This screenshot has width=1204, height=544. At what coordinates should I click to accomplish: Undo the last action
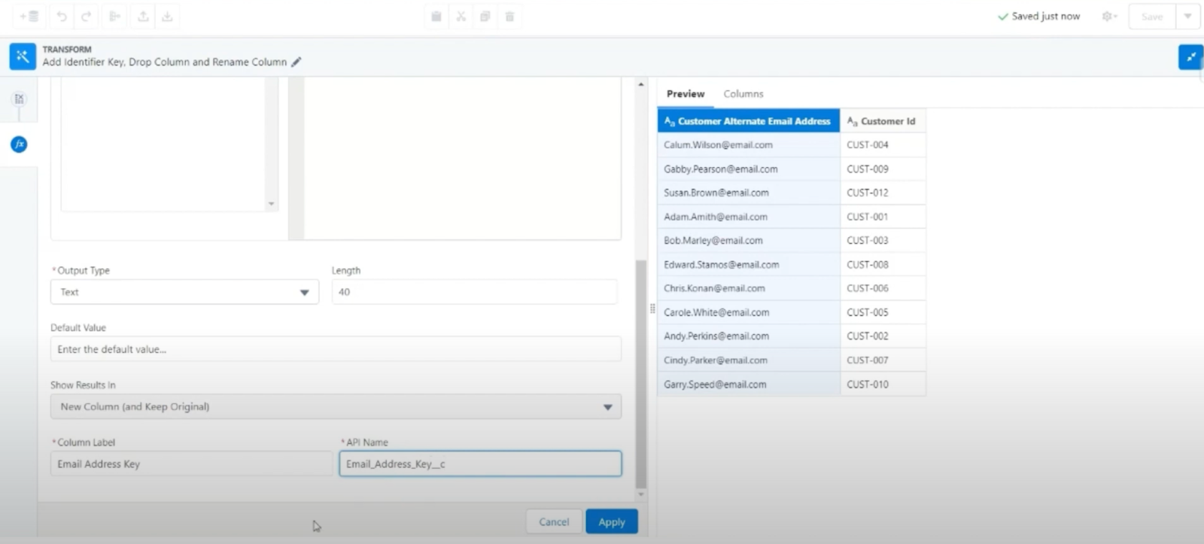pos(62,17)
